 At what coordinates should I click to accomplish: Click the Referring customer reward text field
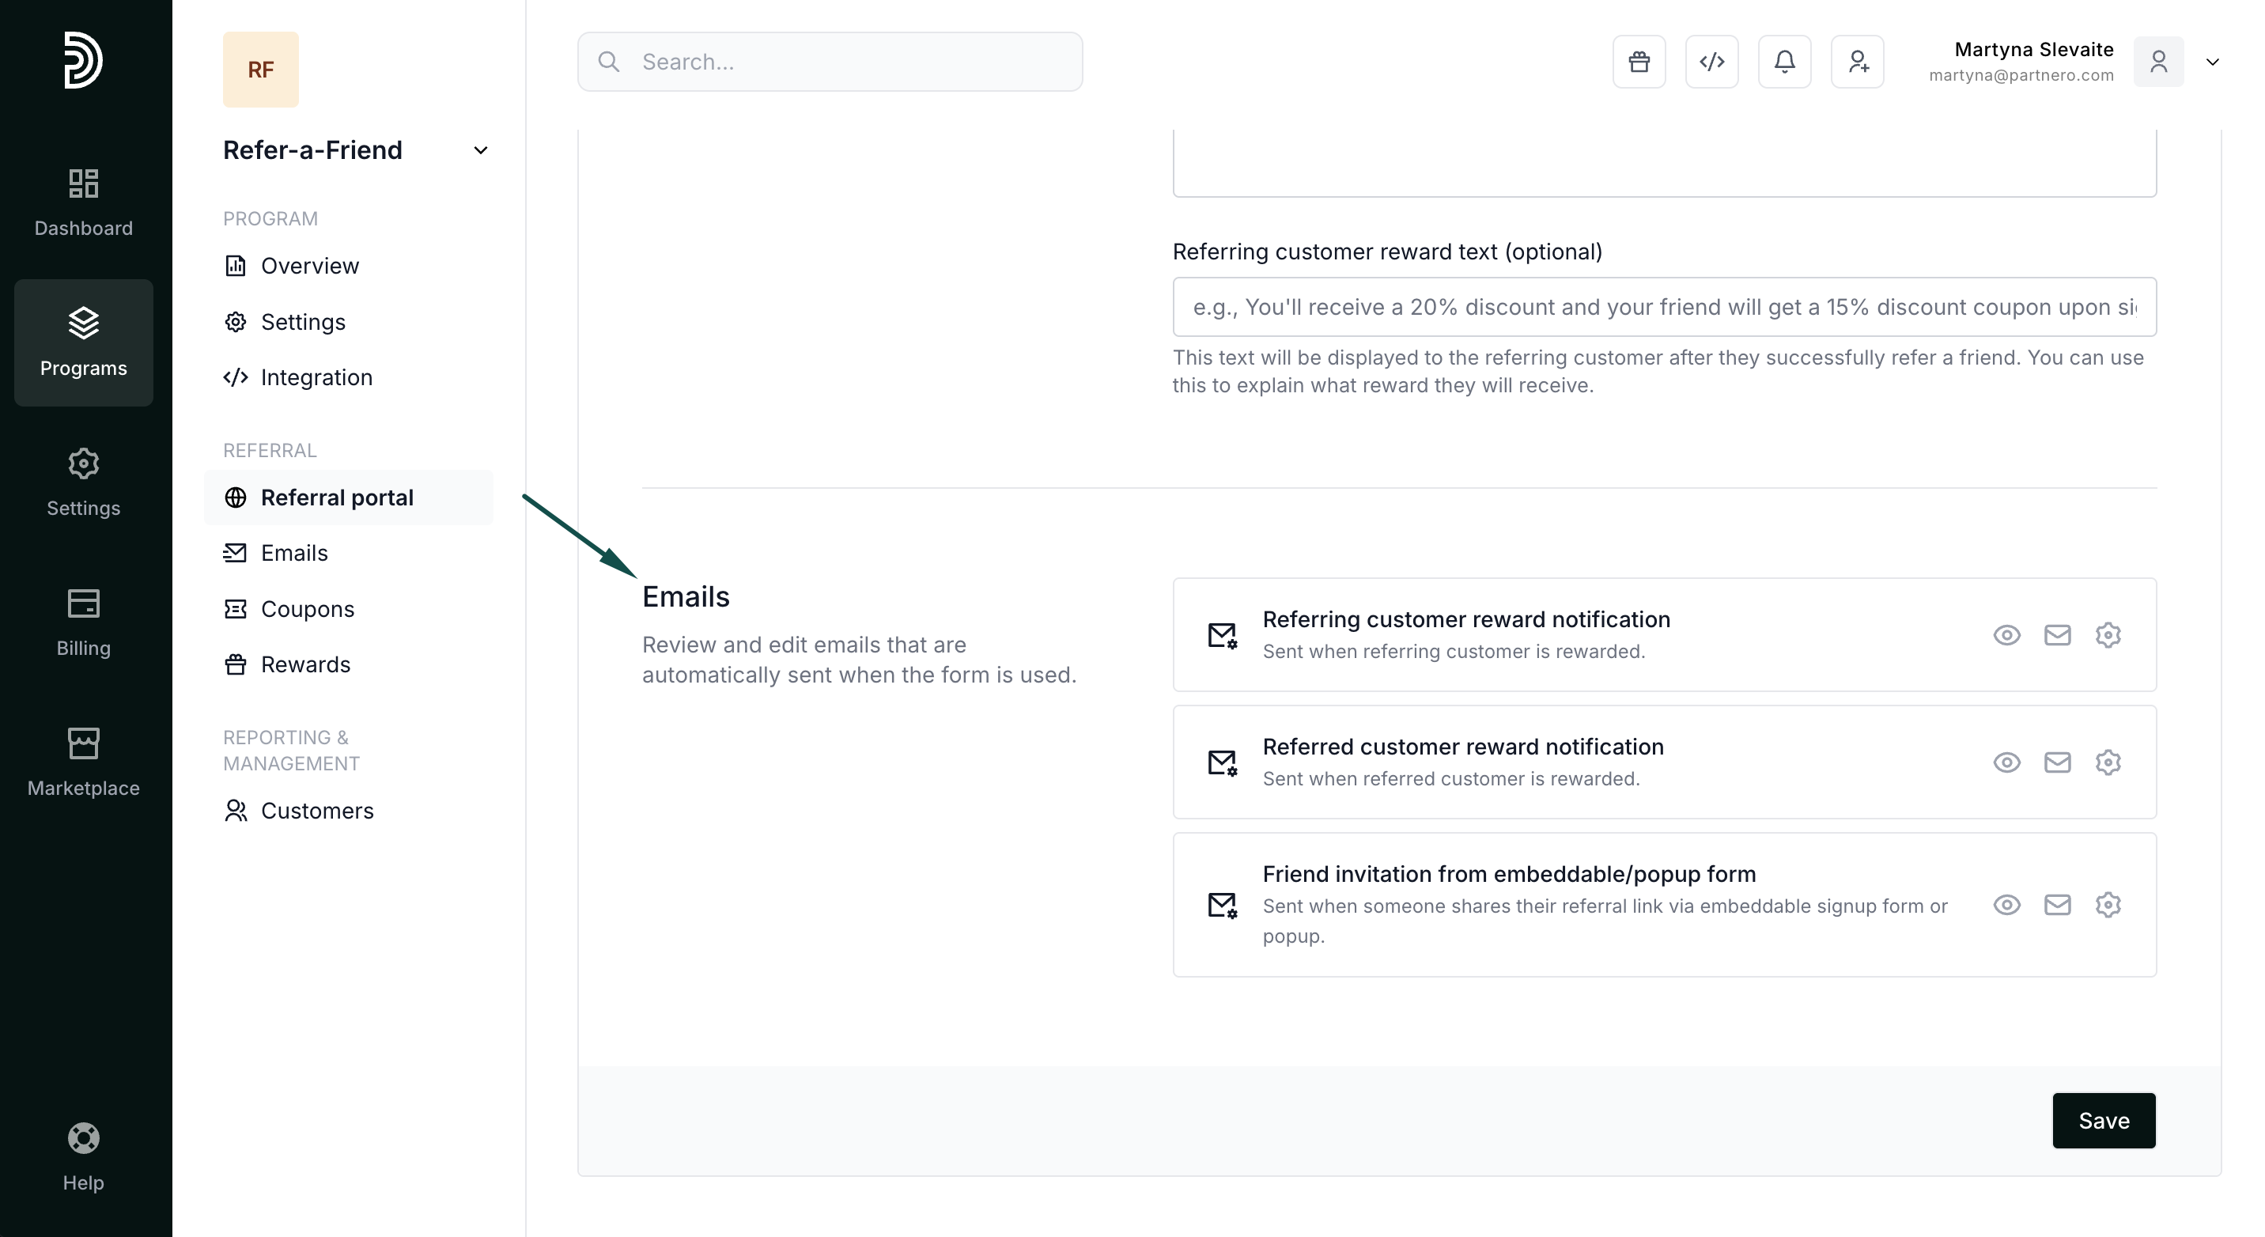(1664, 307)
